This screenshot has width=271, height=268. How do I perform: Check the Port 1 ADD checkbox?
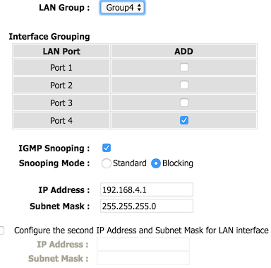coord(184,67)
